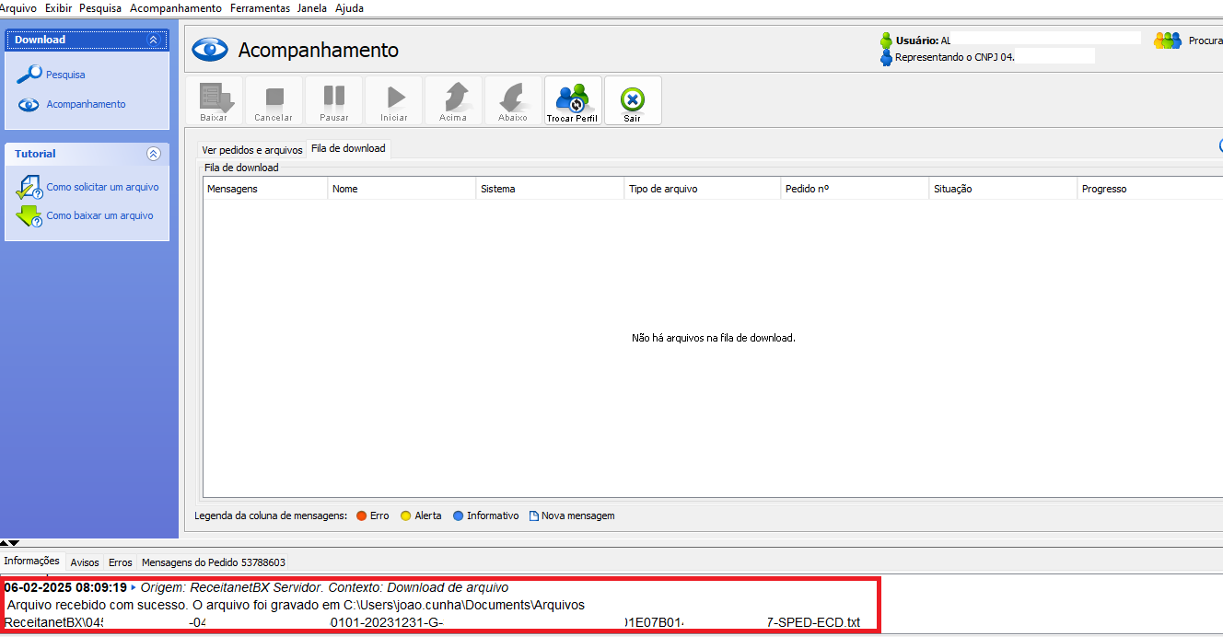
Task: Sort queue by Situação column header
Action: point(952,189)
